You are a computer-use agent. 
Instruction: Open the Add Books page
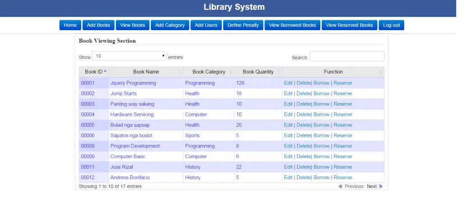pos(98,25)
